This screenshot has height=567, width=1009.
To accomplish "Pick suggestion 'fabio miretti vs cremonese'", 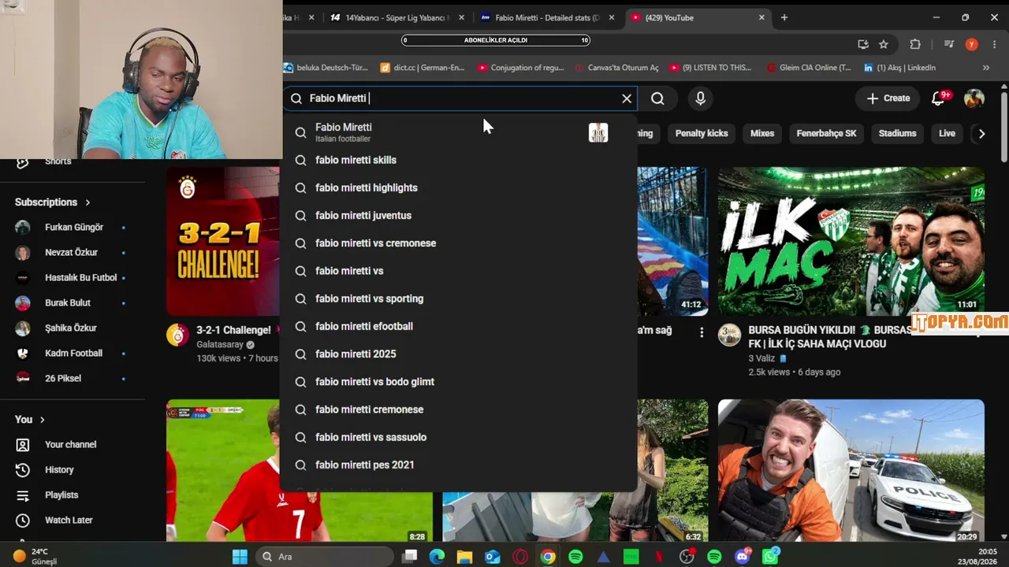I will pos(458,243).
